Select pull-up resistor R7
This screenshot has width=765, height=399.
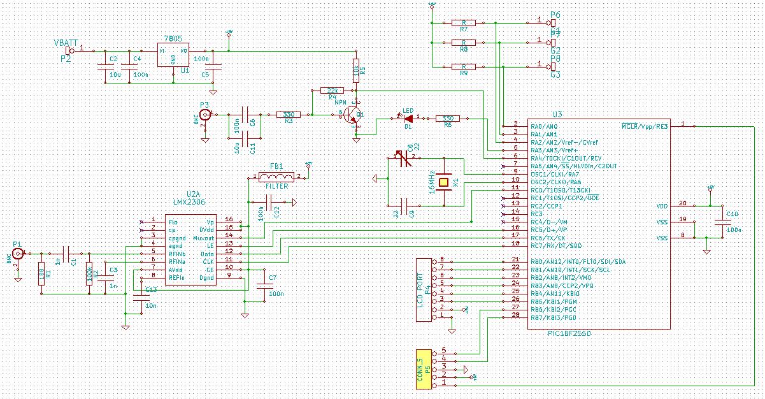[x=464, y=22]
